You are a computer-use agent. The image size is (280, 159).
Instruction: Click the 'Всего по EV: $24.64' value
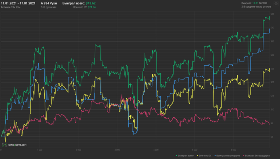[x=84, y=7]
